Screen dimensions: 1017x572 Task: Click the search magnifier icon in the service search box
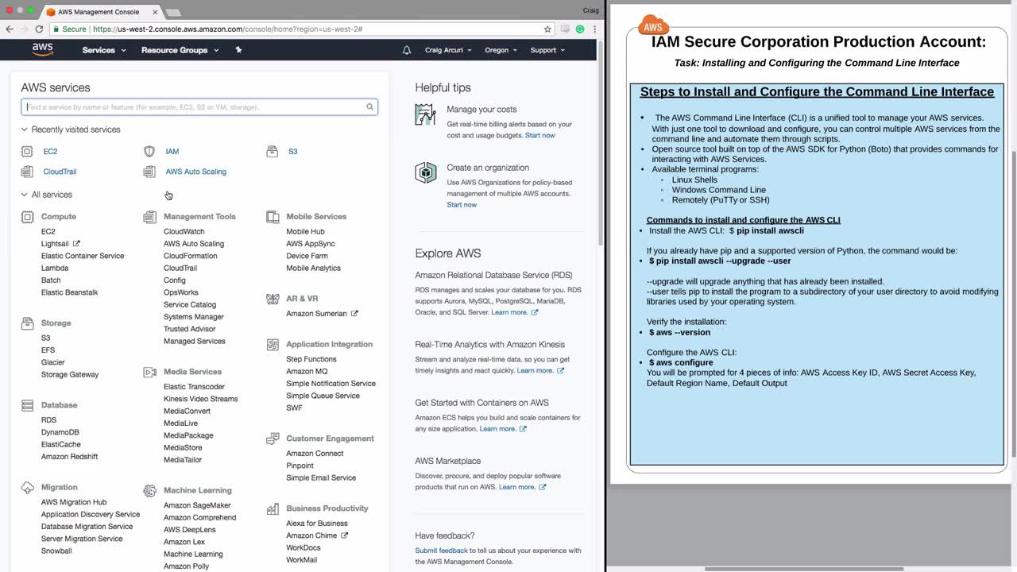pyautogui.click(x=369, y=107)
